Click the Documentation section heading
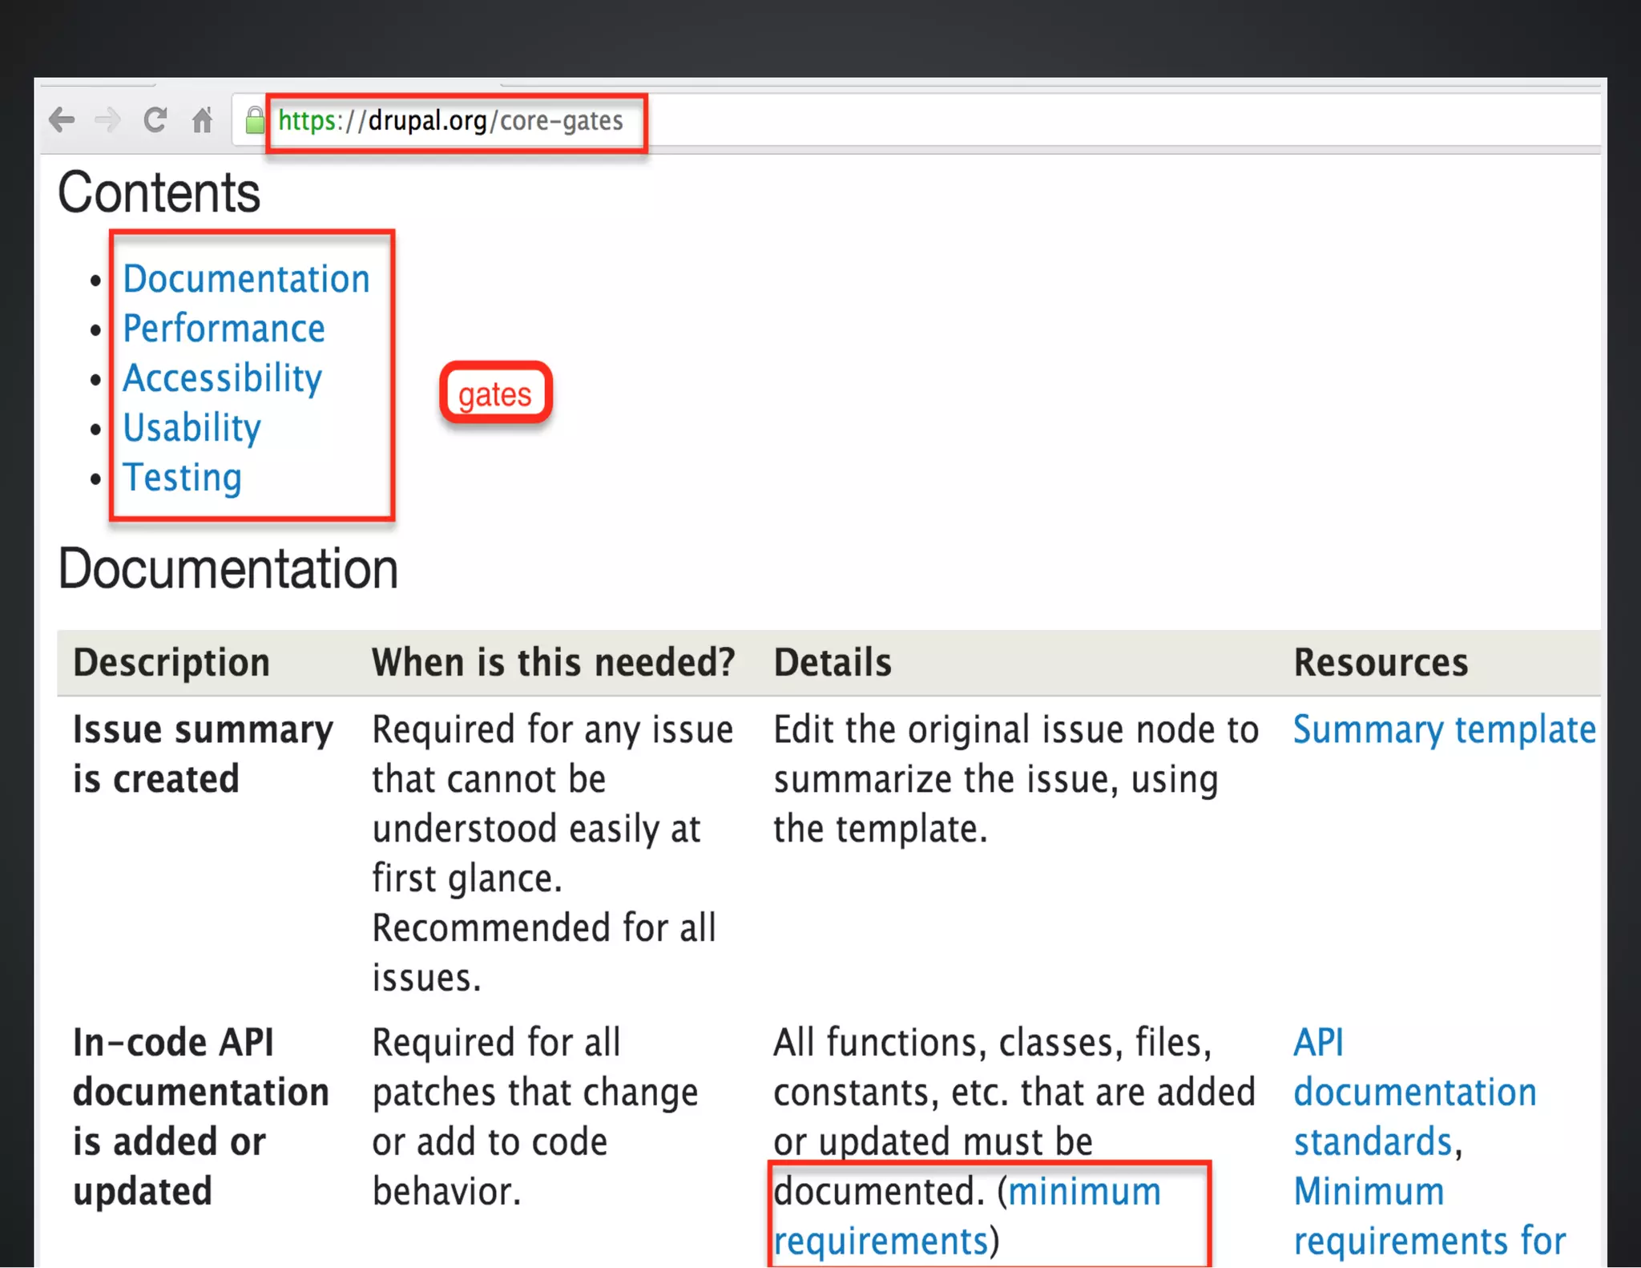Screen dimensions: 1641x1268 click(x=228, y=569)
